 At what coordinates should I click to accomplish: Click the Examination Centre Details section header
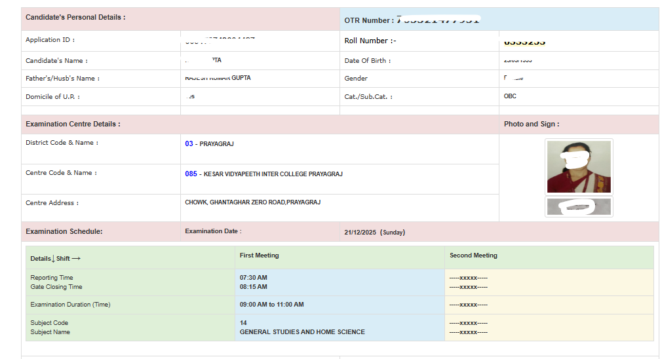coord(73,124)
